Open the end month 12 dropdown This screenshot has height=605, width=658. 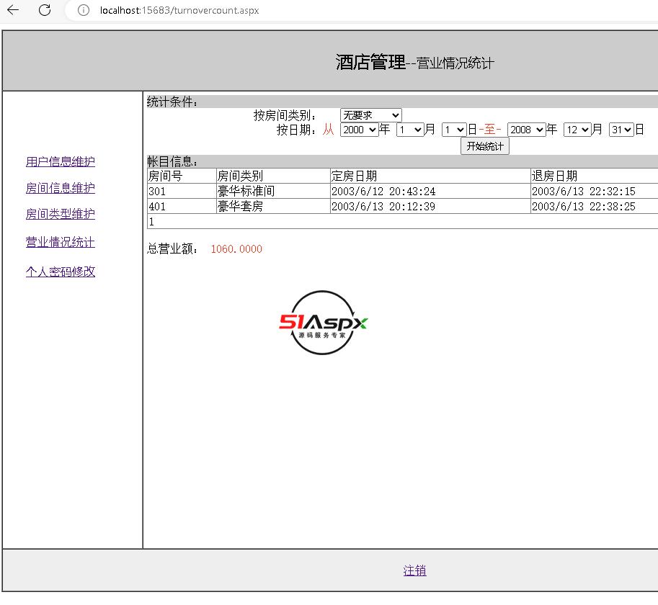point(577,130)
